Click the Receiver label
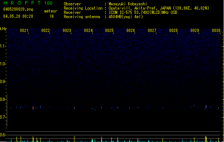The height and width of the screenshot is (142, 224). pyautogui.click(x=72, y=12)
